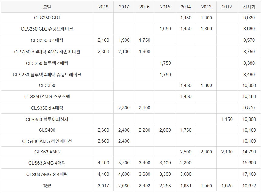Click the 8,380 new price value

pos(249,63)
